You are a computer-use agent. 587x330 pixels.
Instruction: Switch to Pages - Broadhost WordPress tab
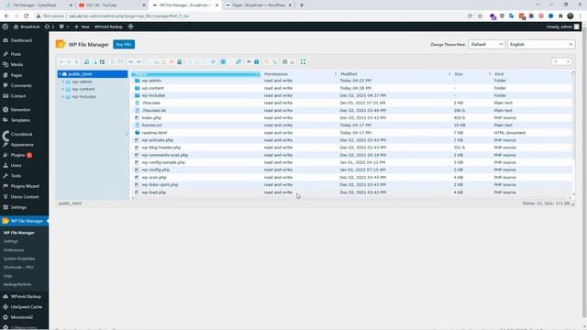point(258,5)
